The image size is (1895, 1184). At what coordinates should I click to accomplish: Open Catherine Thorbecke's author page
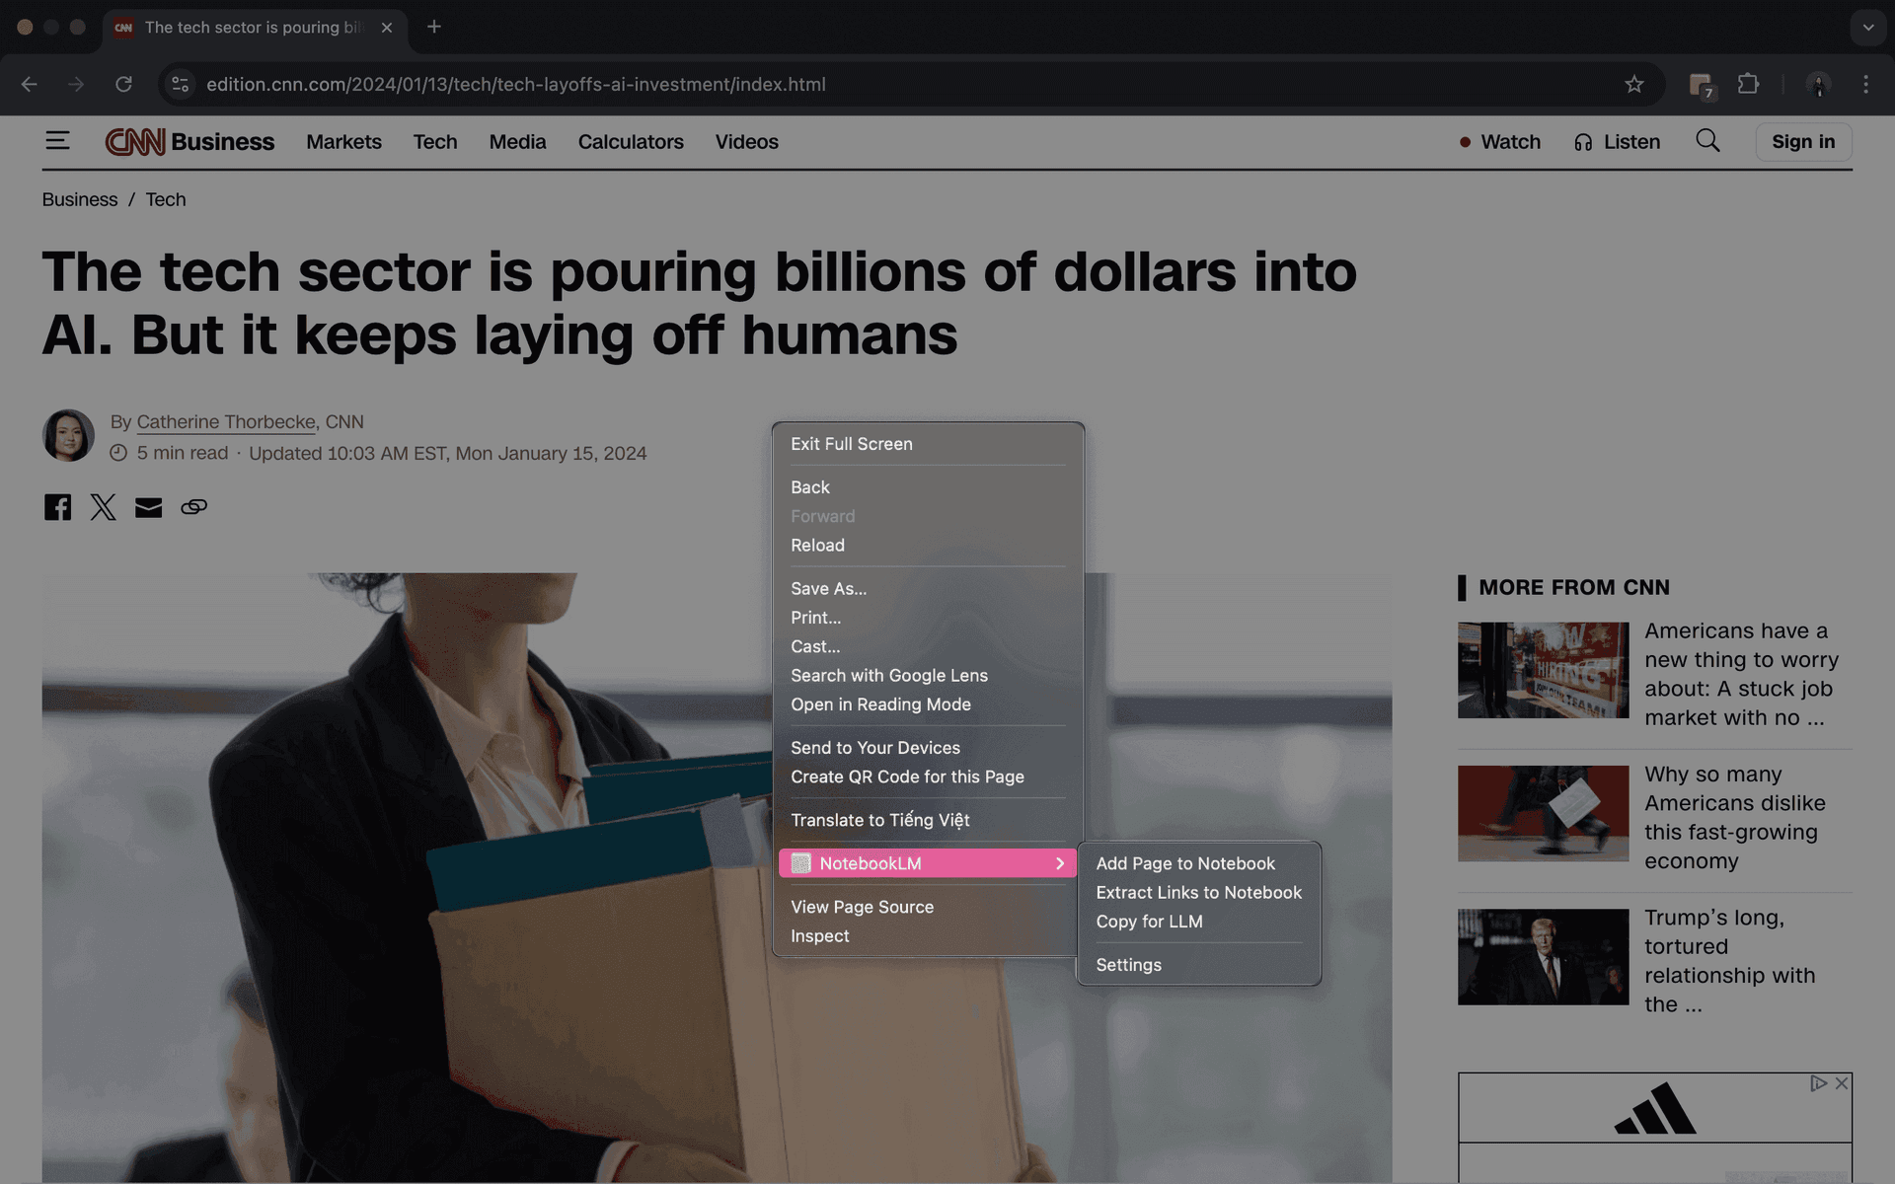click(225, 421)
